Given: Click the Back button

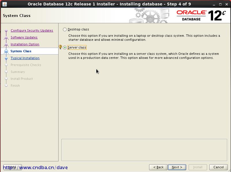Looking at the screenshot, I should coord(158,167).
